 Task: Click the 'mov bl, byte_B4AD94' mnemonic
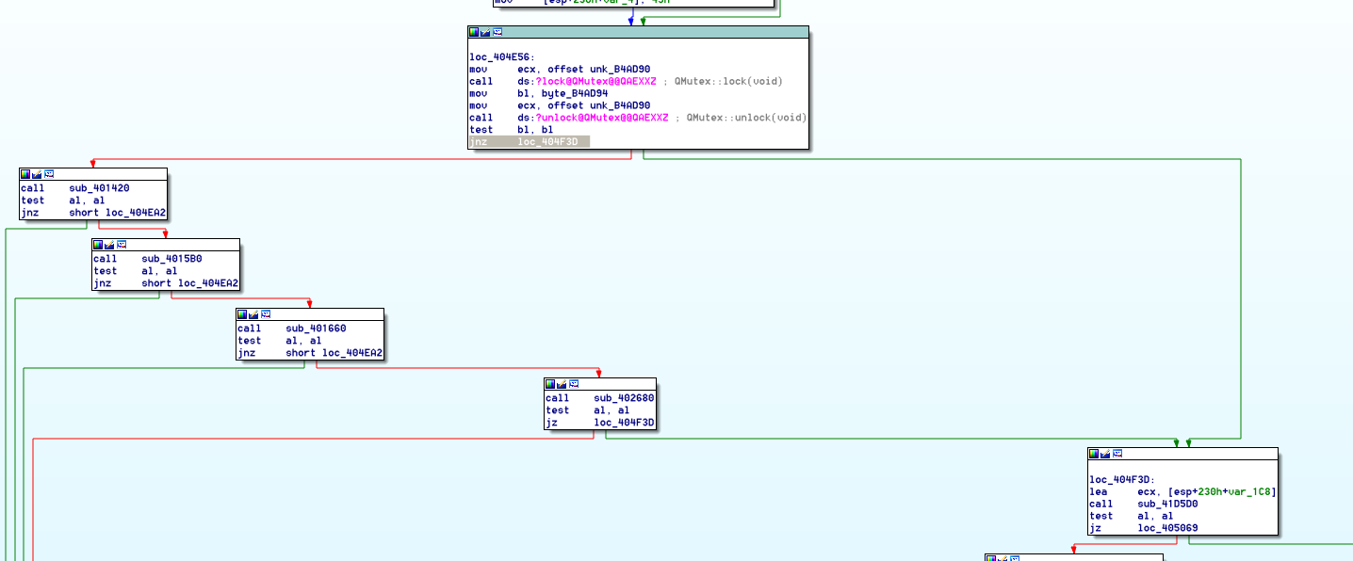click(479, 94)
